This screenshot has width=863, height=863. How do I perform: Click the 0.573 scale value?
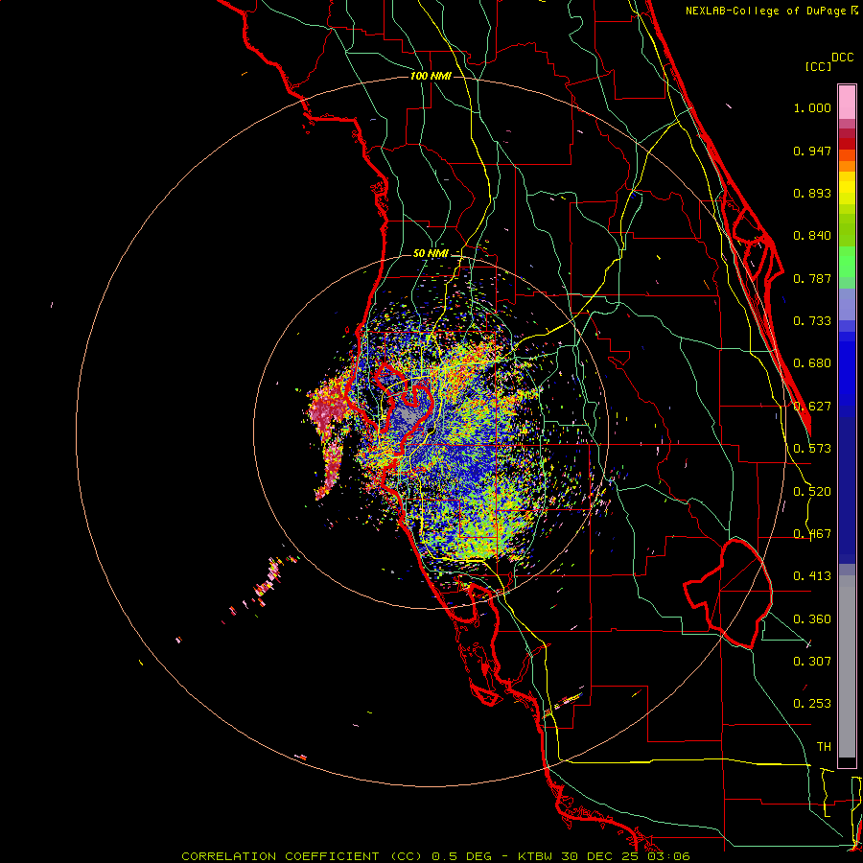point(812,449)
